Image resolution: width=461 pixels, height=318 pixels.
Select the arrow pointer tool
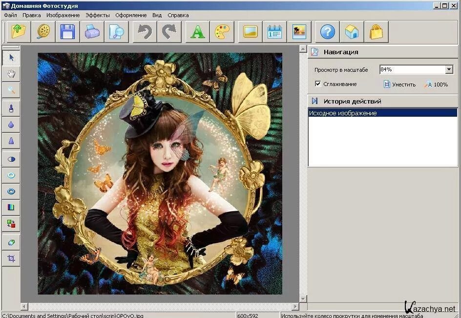pyautogui.click(x=11, y=57)
